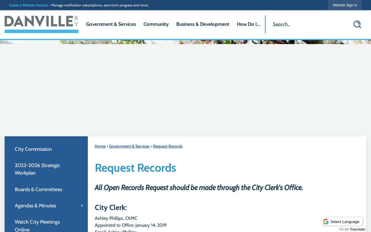Click the 'City Clerk:' heading
This screenshot has height=232, width=371.
coord(111,208)
